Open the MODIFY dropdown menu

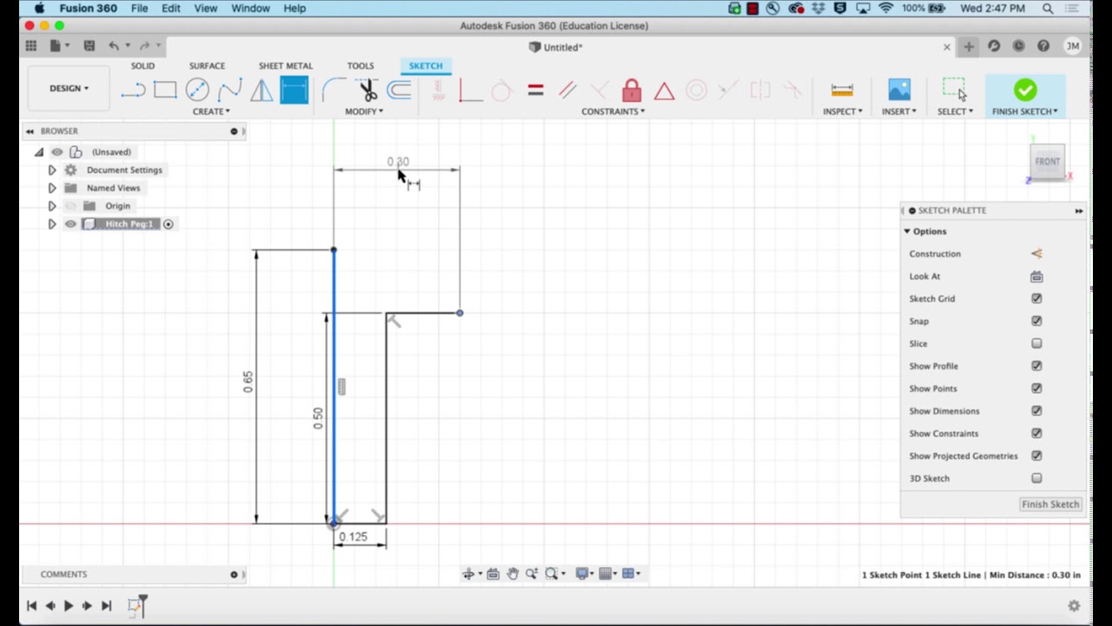coord(364,111)
